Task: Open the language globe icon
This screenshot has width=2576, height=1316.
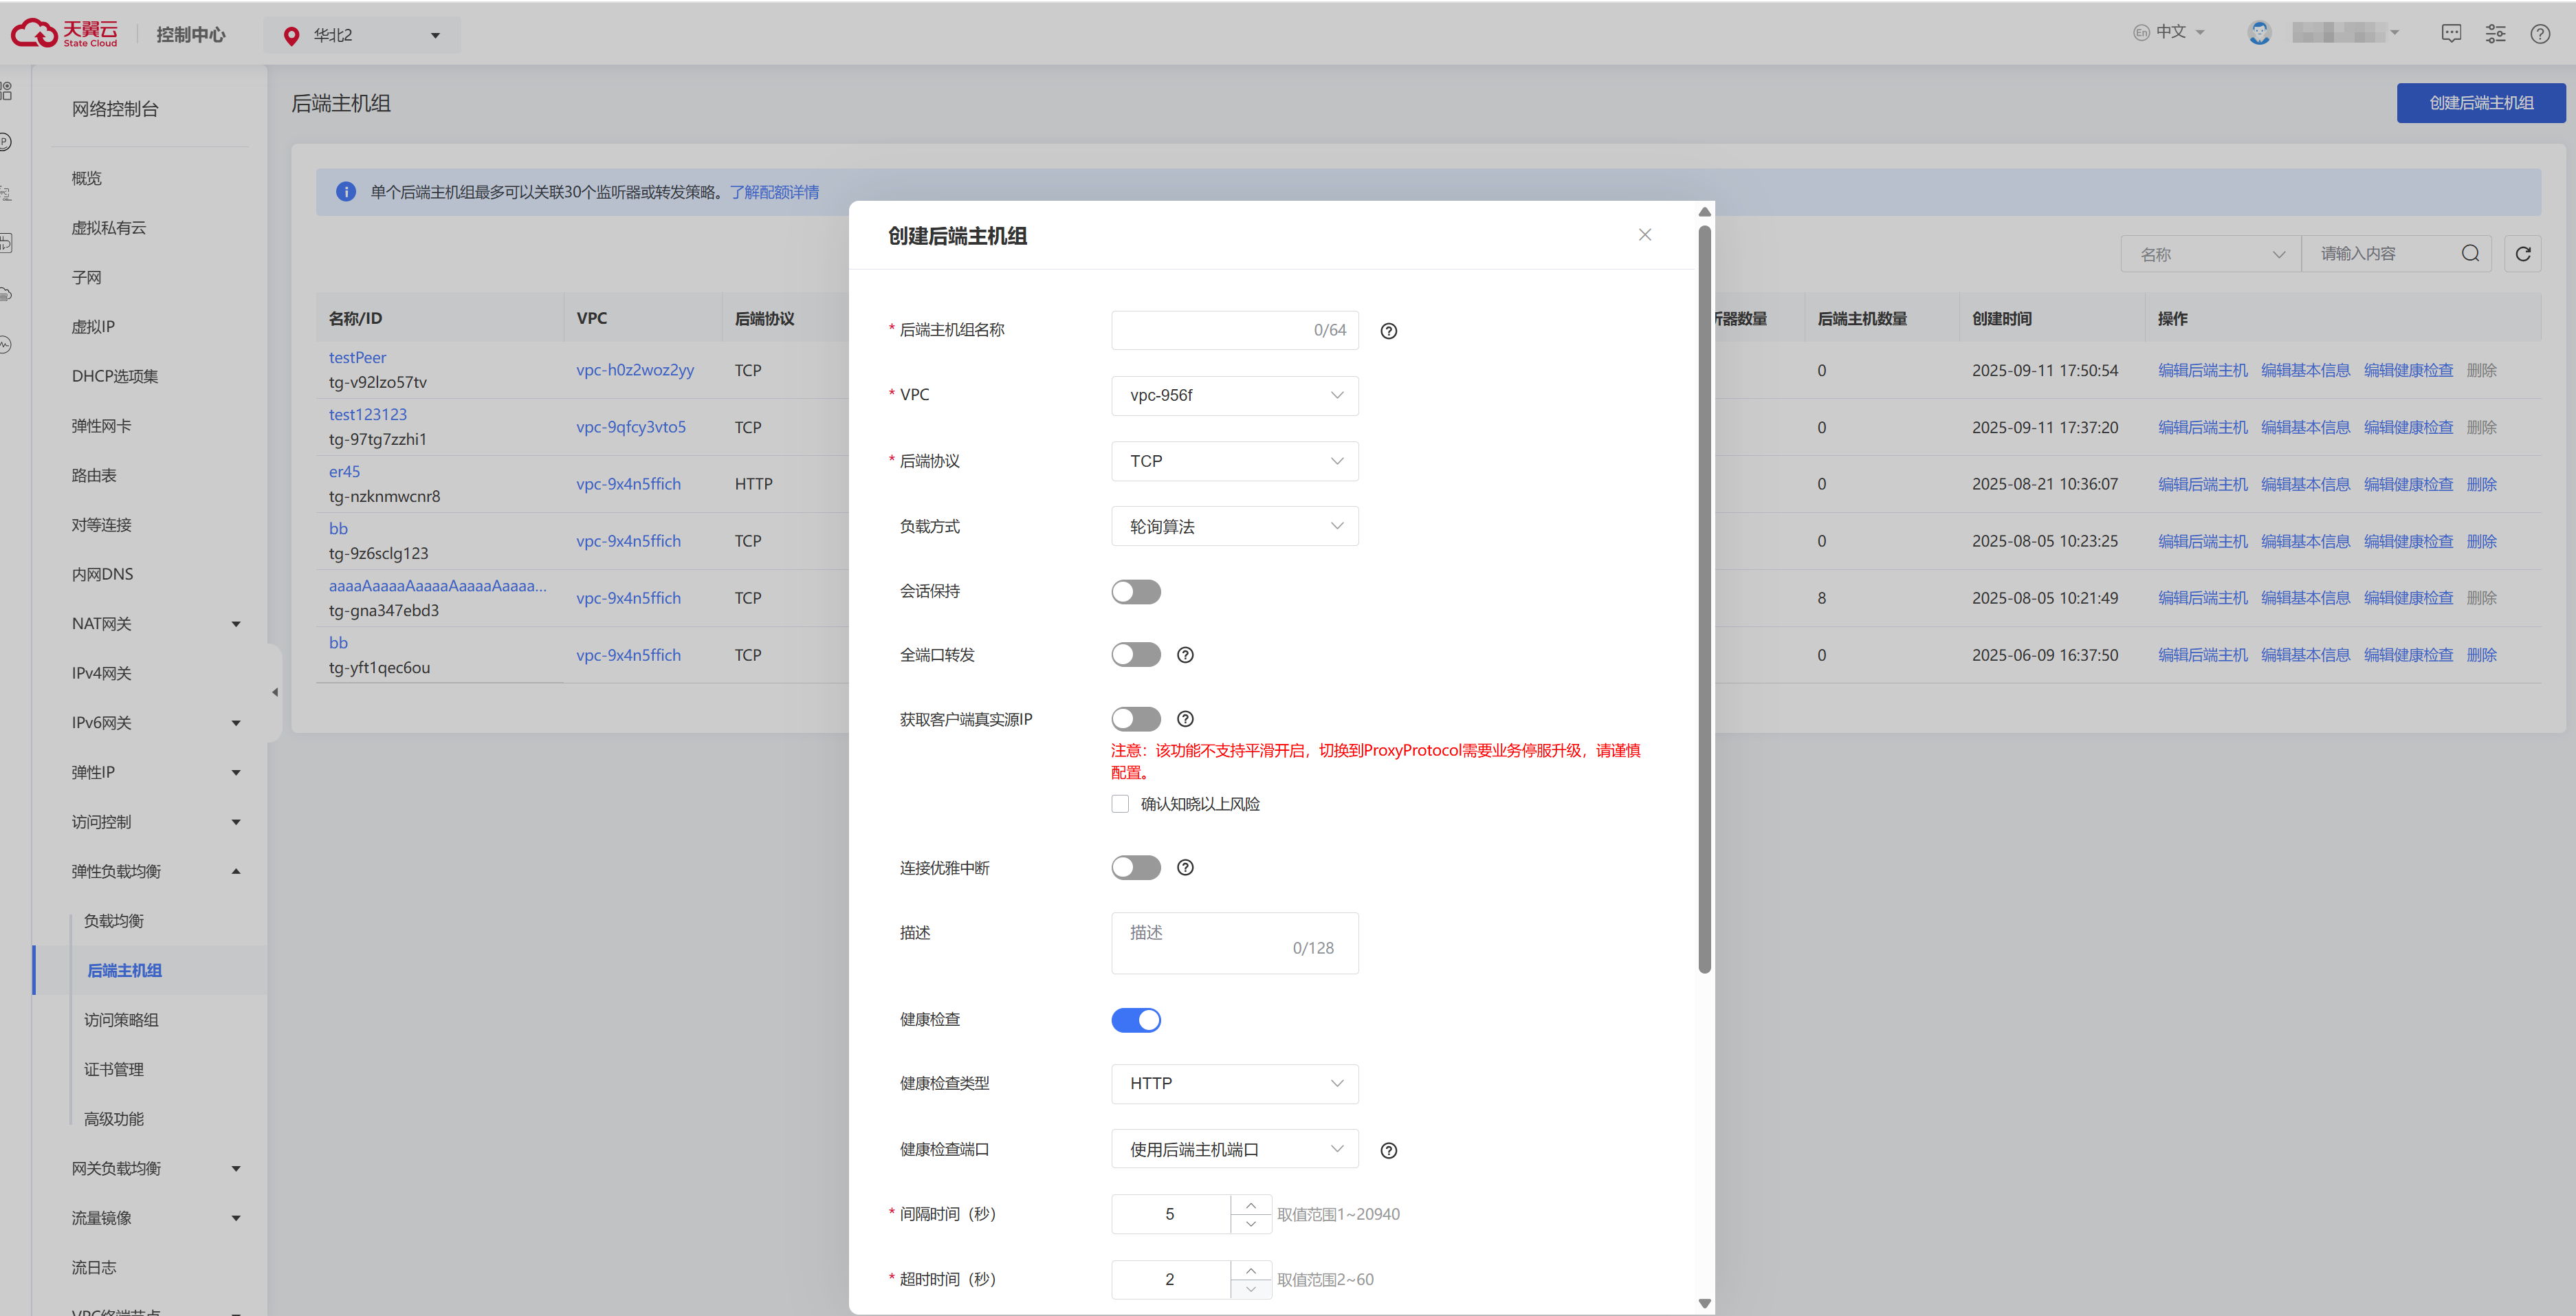Action: point(2141,33)
